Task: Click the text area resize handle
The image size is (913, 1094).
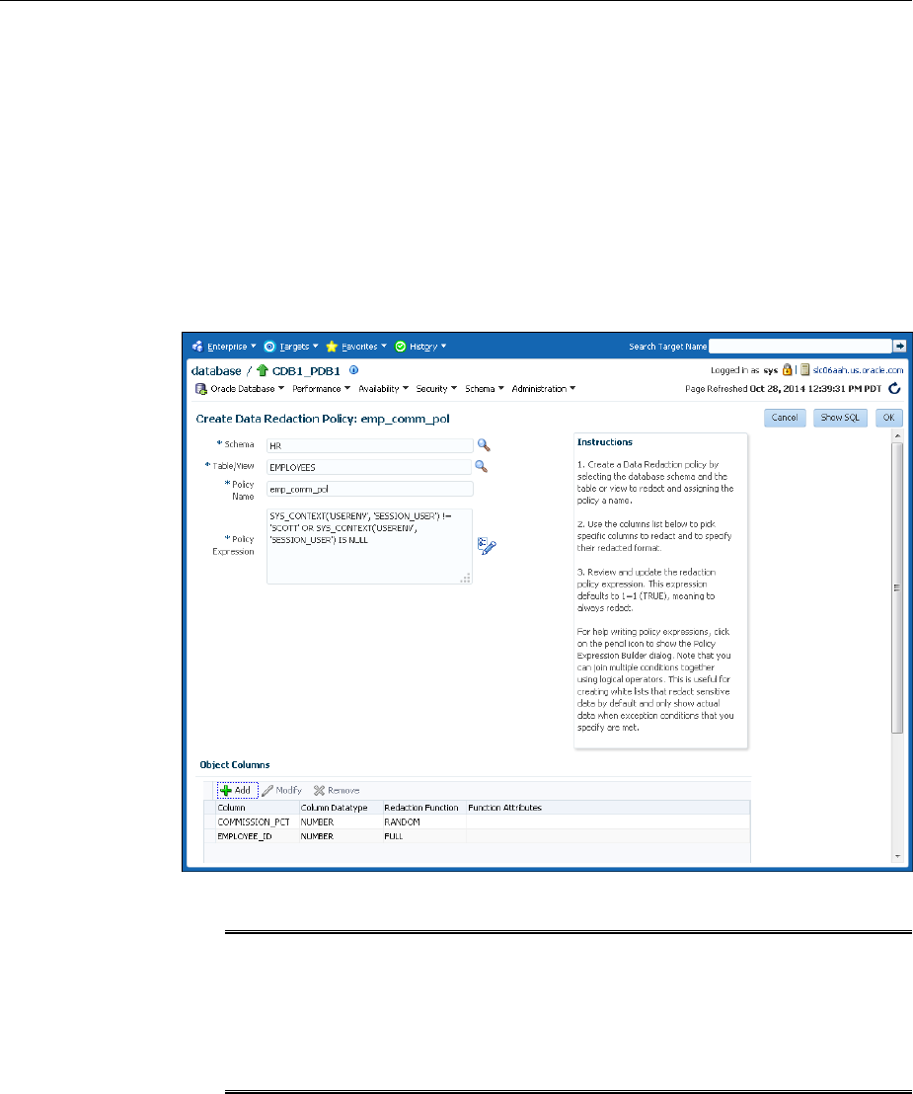Action: click(x=465, y=578)
